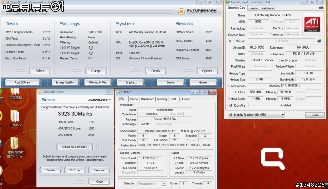The image size is (328, 189).
Task: Select the Graphics Card tab in GPU-Z
Action: (236, 8)
